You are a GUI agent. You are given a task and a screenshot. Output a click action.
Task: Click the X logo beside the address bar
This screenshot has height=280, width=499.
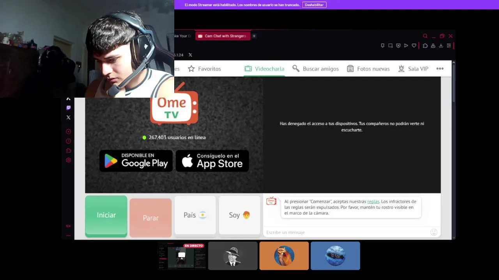(190, 55)
